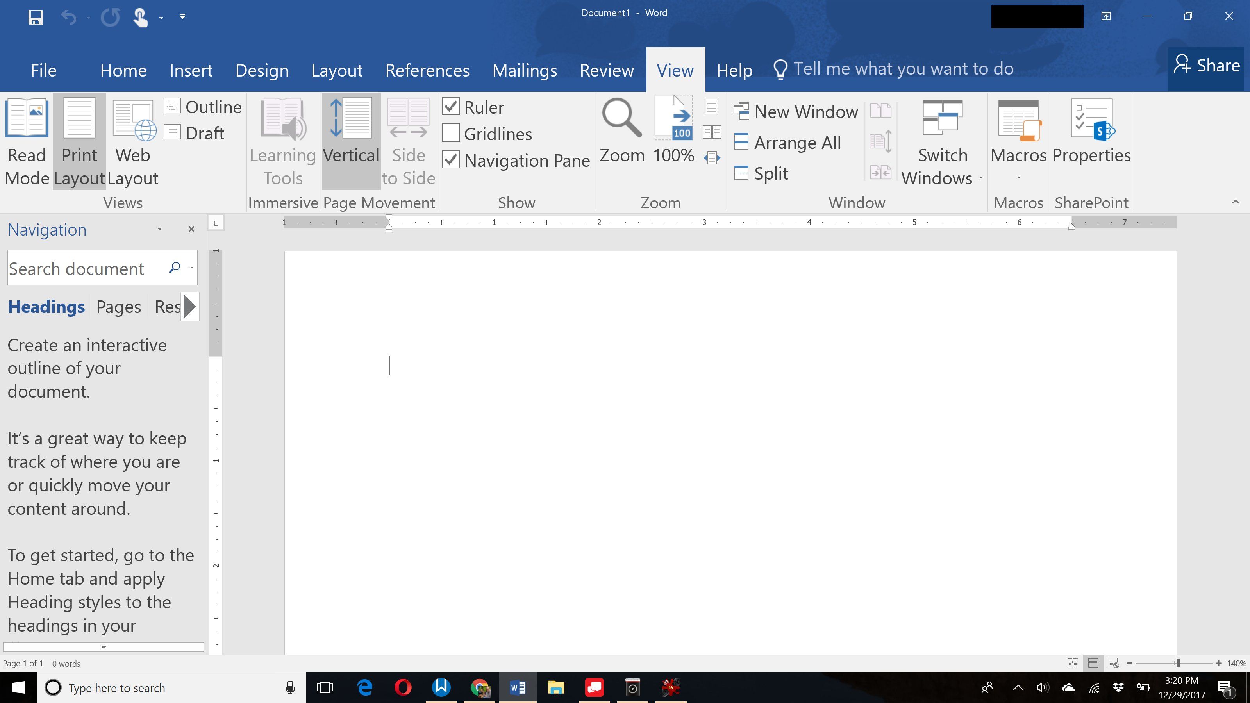Image resolution: width=1250 pixels, height=703 pixels.
Task: Select the Headings tab in Navigation
Action: click(x=46, y=307)
